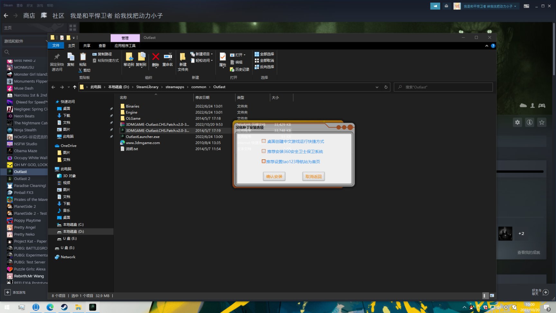Check 桌面创建中文游戏运行快捷方式 checkbox
The width and height of the screenshot is (556, 313).
(264, 141)
